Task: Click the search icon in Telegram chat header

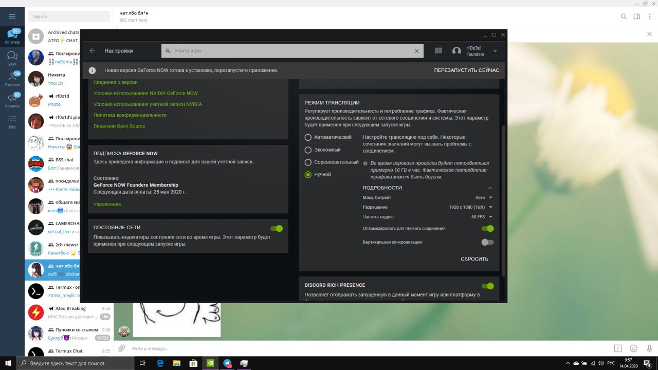Action: point(624,16)
